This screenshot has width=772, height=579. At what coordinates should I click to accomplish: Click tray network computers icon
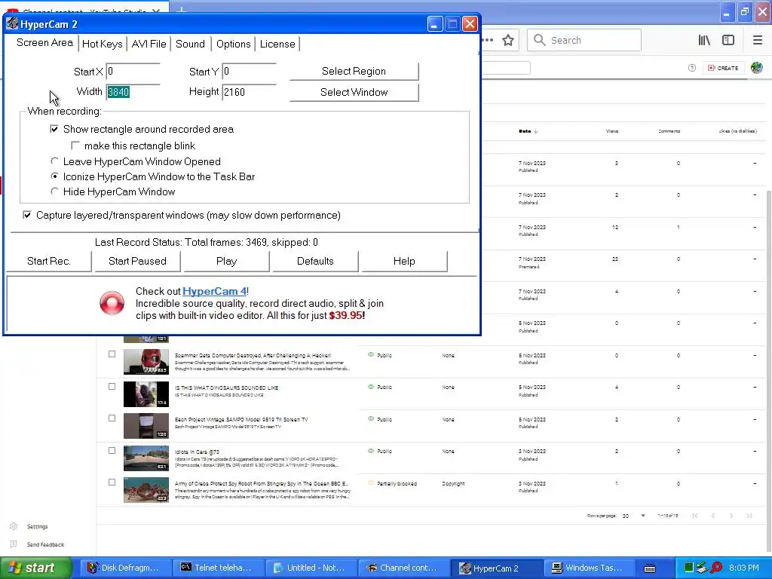tap(703, 568)
